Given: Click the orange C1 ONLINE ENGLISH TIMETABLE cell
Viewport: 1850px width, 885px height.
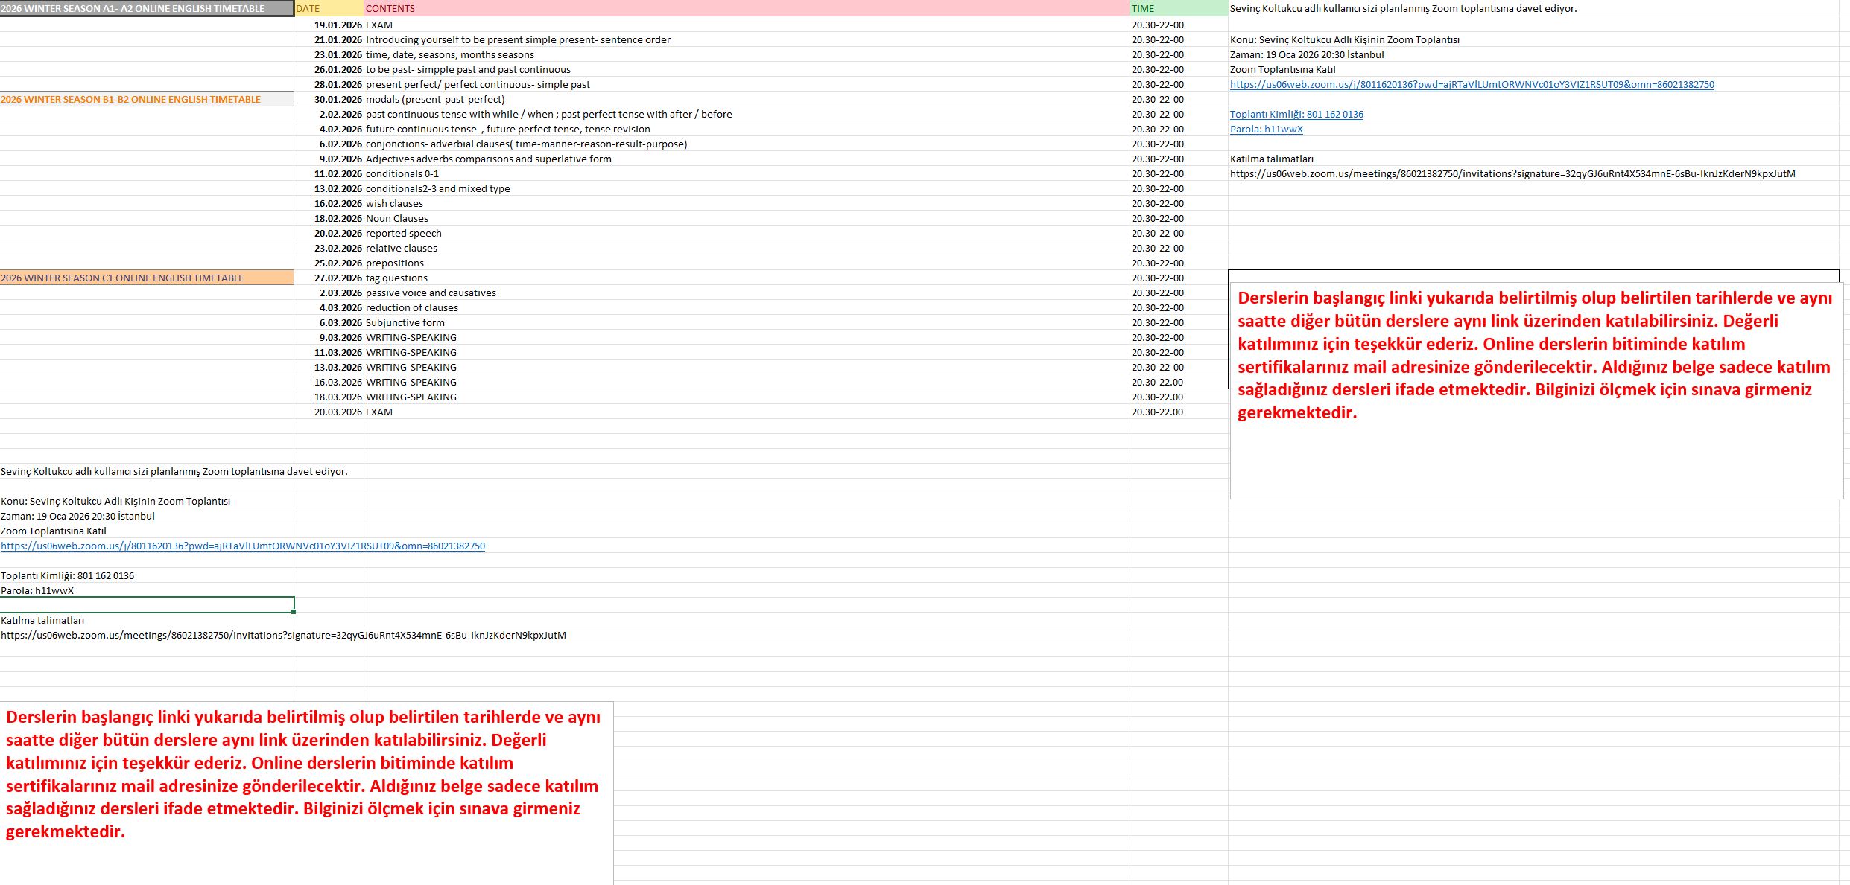Looking at the screenshot, I should pyautogui.click(x=146, y=278).
